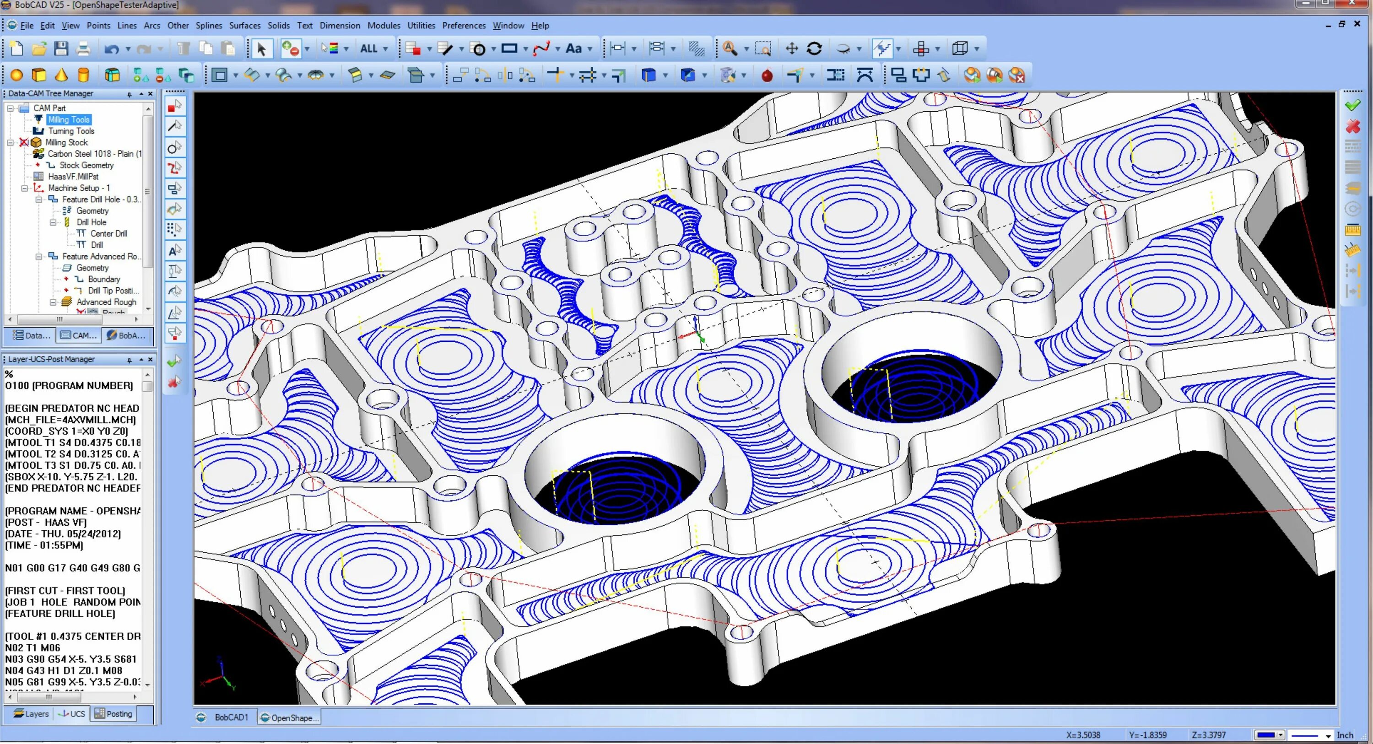Click the rotate view icon
Screen dimensions: 1373x744
pyautogui.click(x=814, y=49)
